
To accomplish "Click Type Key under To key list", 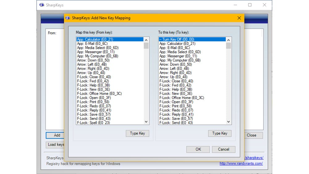I will [220, 134].
